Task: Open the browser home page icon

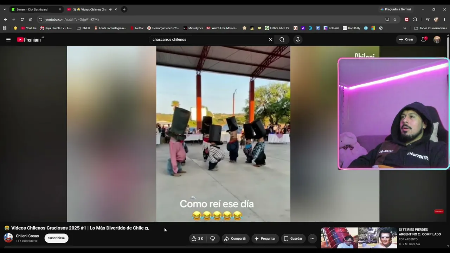Action: coord(31,19)
